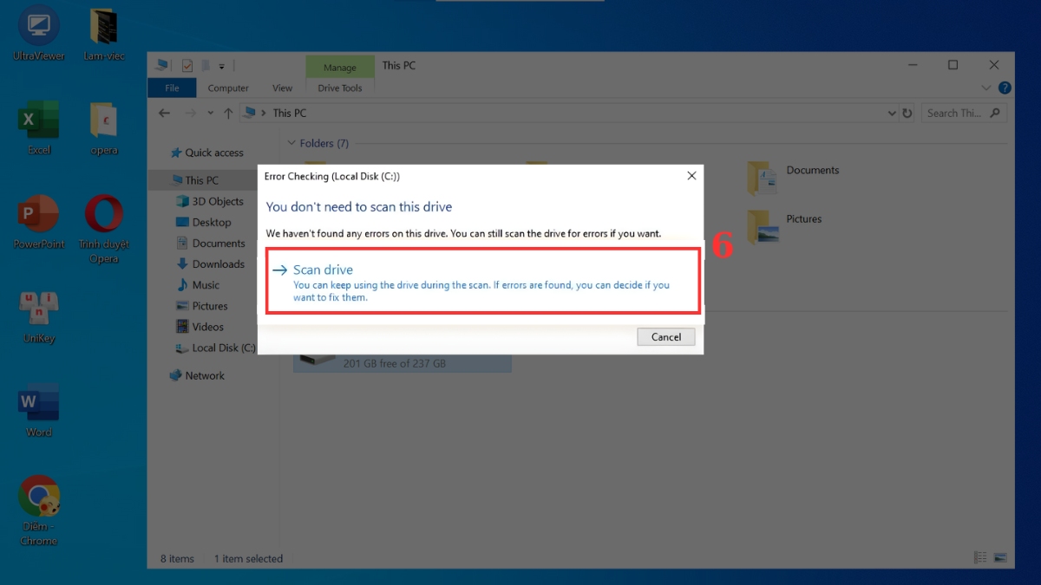Select Local Disk (C:) in the navigation pane
This screenshot has width=1041, height=585.
[x=215, y=348]
